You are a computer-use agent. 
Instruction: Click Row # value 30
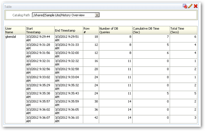[x=96, y=101]
